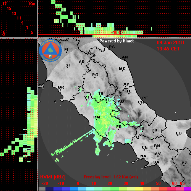Click the MC city label
The width and height of the screenshot is (191, 191).
point(122,69)
